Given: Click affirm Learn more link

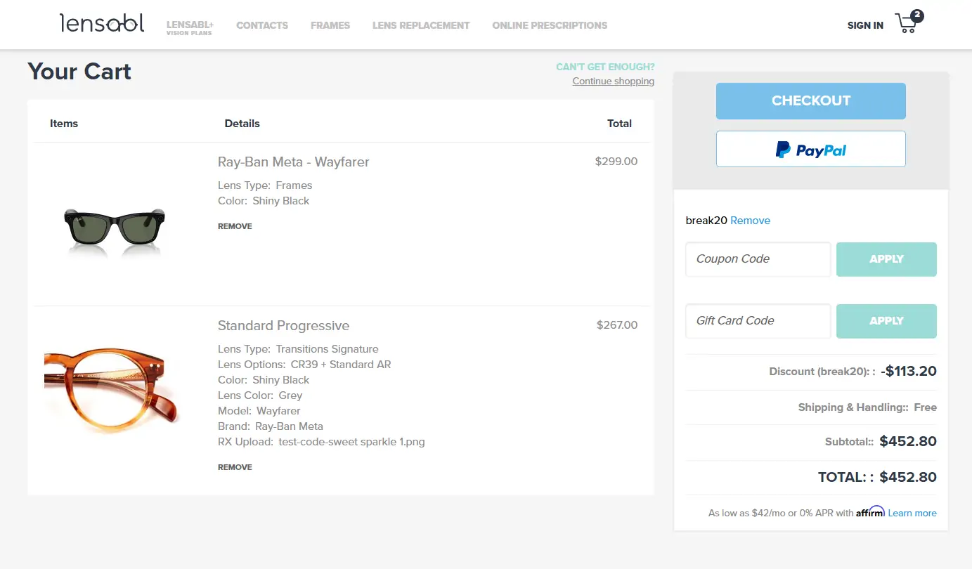Looking at the screenshot, I should (x=912, y=514).
